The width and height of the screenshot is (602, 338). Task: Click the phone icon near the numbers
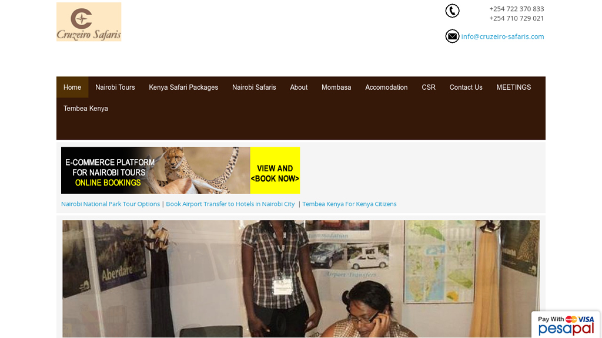pyautogui.click(x=452, y=11)
